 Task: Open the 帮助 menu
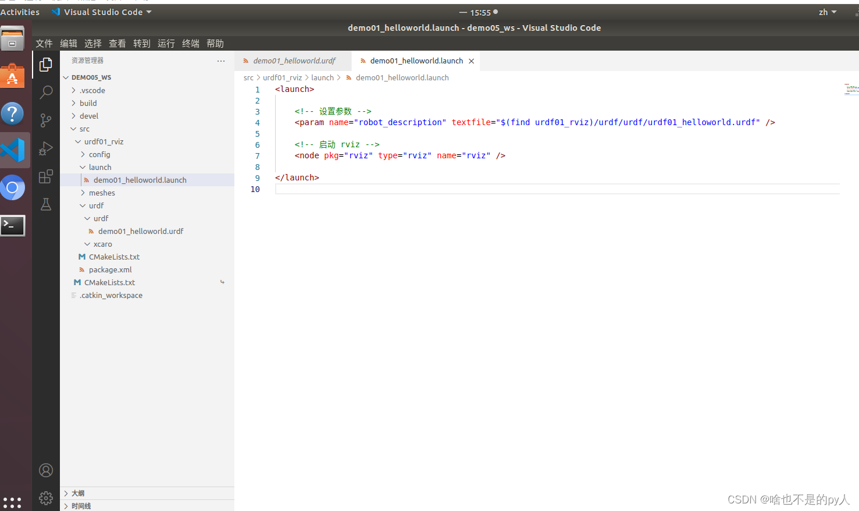[x=215, y=44]
